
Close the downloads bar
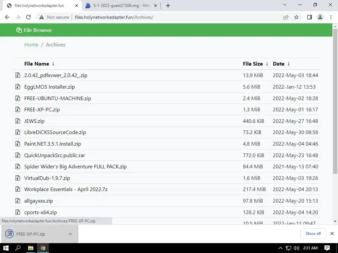coord(332,234)
